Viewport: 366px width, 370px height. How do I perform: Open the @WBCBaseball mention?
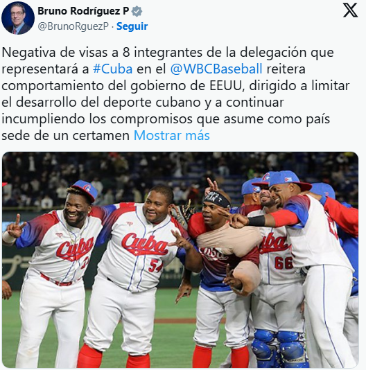tap(216, 69)
